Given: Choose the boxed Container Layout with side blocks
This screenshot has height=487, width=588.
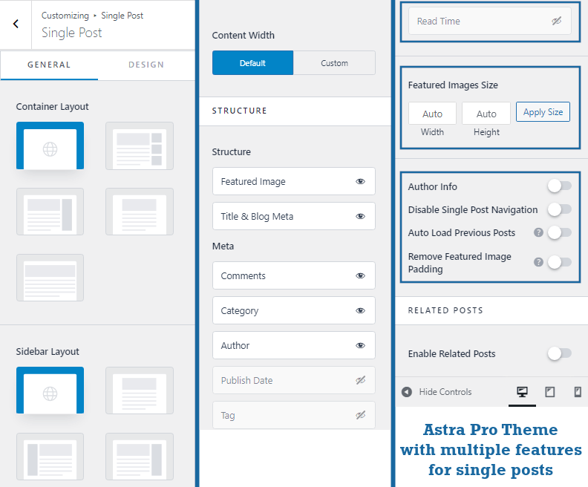Looking at the screenshot, I should tap(139, 146).
